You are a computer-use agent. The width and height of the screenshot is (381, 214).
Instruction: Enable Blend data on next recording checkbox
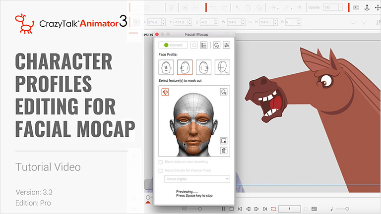click(x=161, y=162)
